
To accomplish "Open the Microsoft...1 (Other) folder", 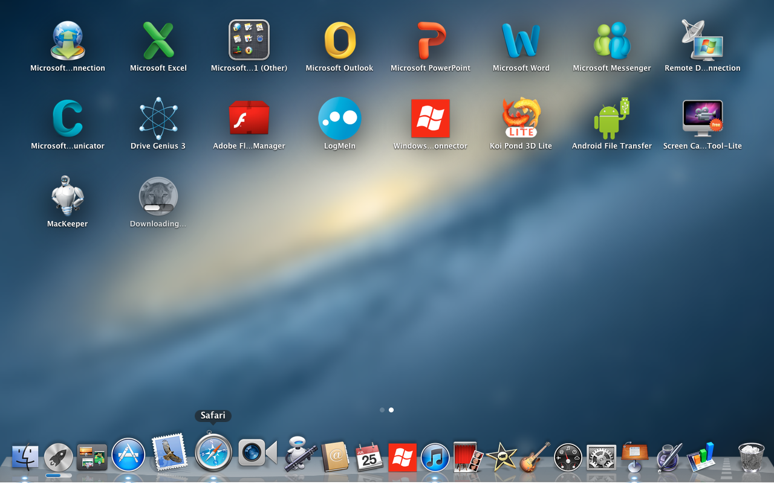I will tap(249, 40).
